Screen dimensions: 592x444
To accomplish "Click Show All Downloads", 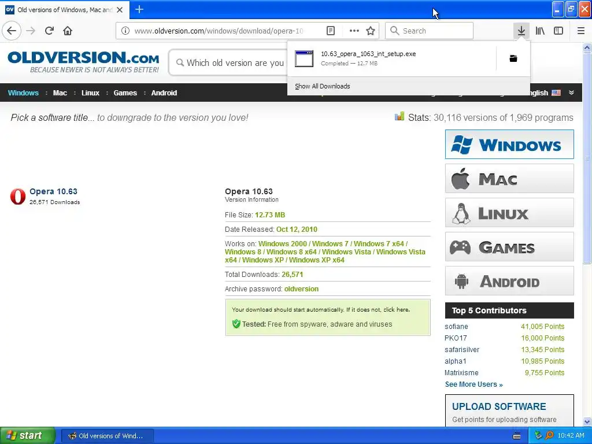I will click(x=323, y=86).
